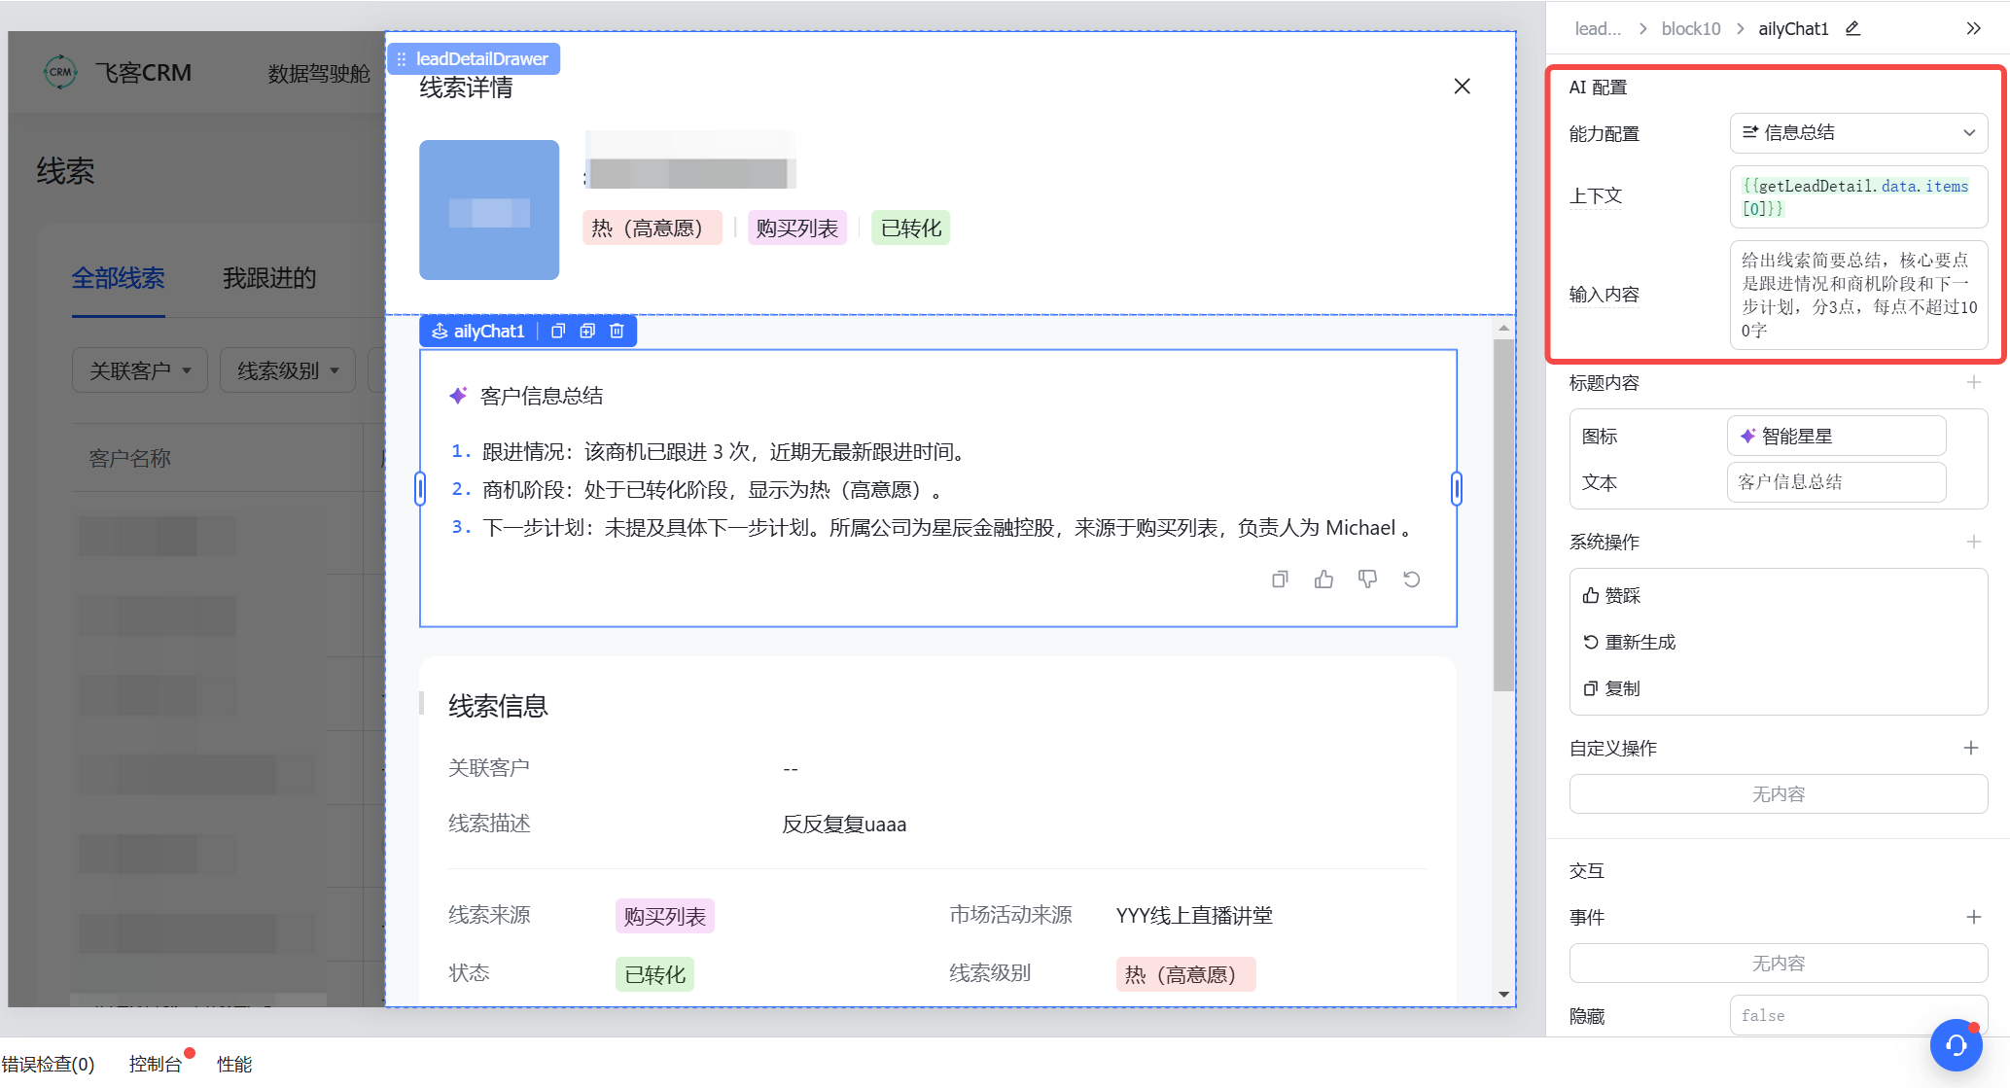
Task: Click the drawer vertical scrollbar thumb
Action: pos(1504,515)
